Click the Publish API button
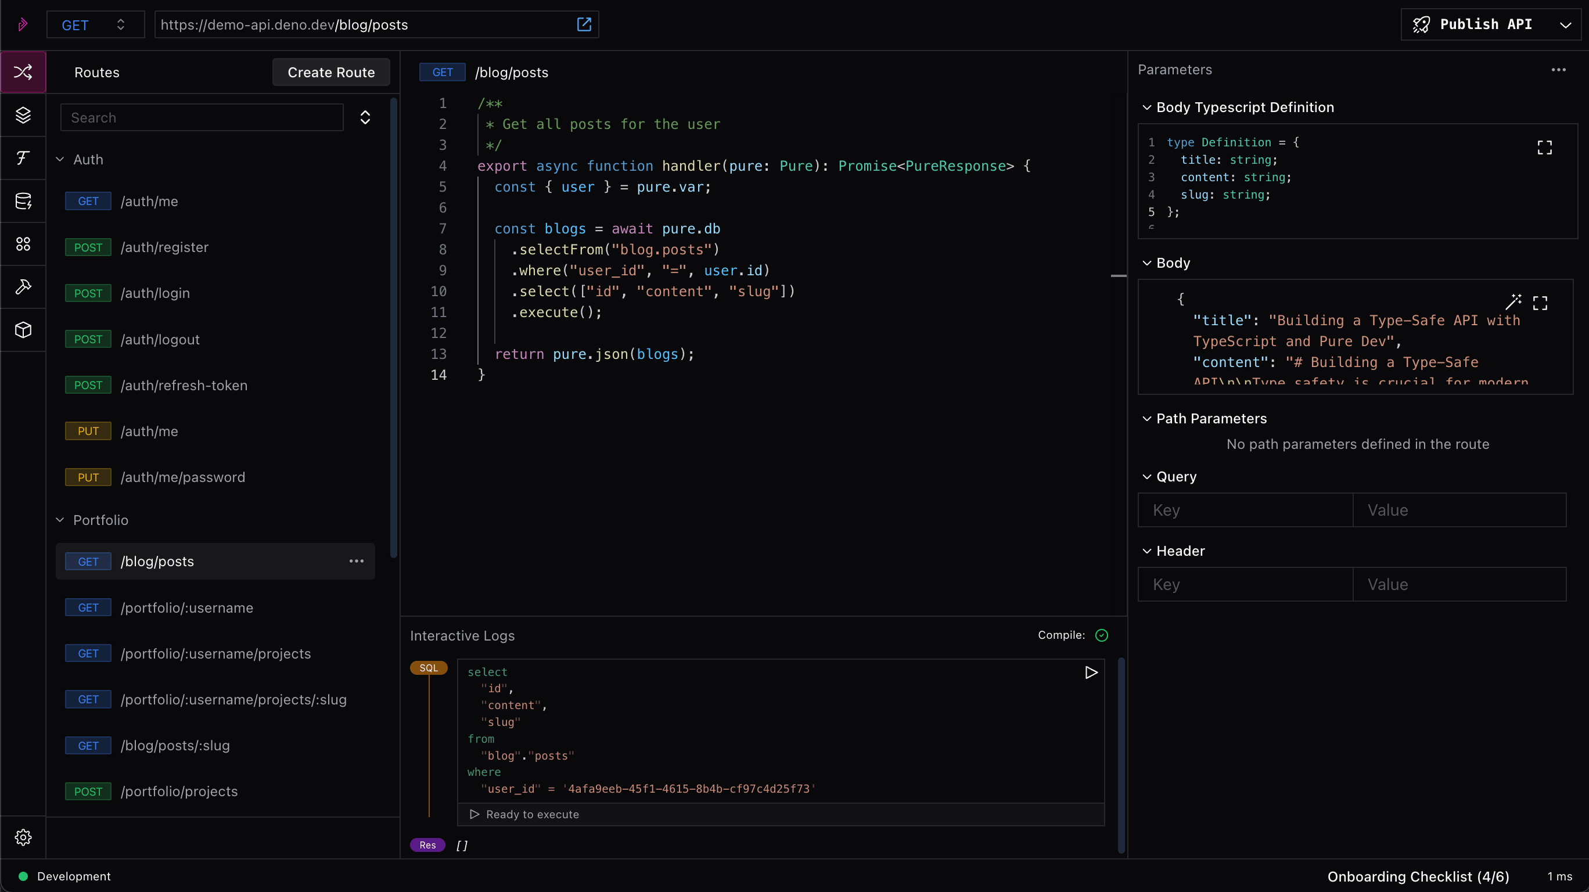This screenshot has height=892, width=1589. (1486, 25)
